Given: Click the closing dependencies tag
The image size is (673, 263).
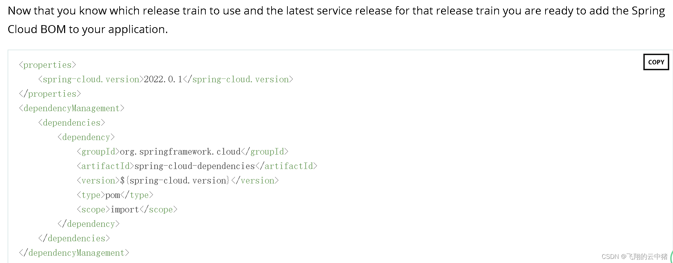Looking at the screenshot, I should 74,238.
